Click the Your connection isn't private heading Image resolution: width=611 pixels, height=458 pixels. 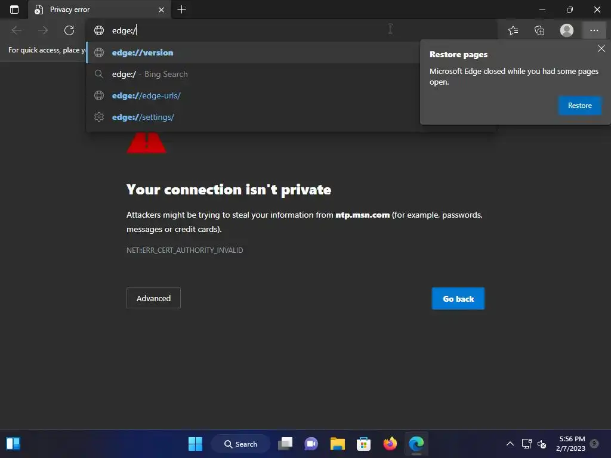229,190
